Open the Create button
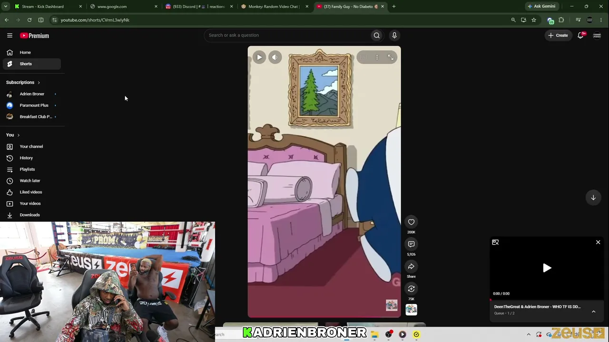This screenshot has width=609, height=342. pyautogui.click(x=558, y=36)
